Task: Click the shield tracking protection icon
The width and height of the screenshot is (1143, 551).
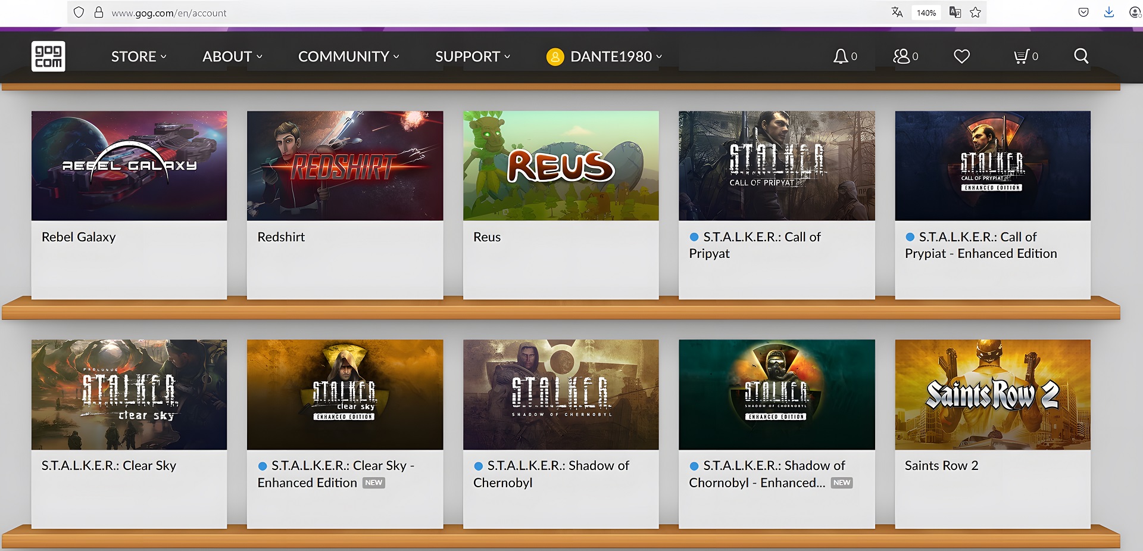Action: (79, 13)
